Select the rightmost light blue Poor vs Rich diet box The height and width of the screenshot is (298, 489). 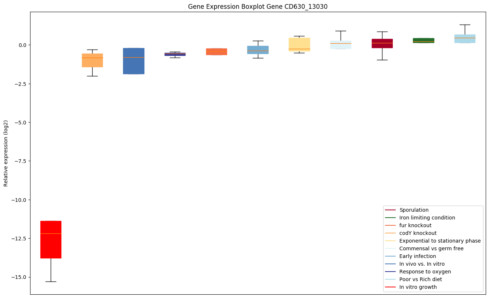point(465,39)
